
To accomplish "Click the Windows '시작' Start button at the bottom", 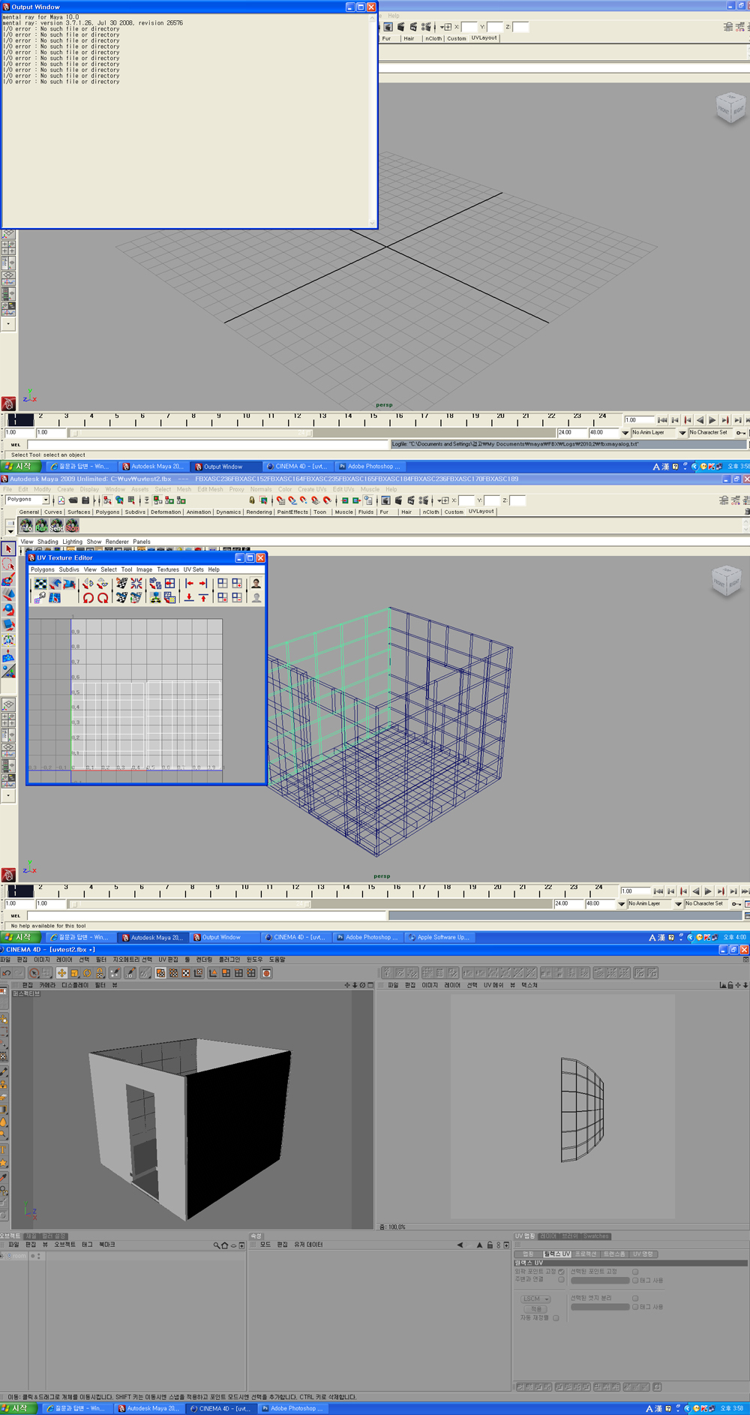I will click(x=18, y=1408).
